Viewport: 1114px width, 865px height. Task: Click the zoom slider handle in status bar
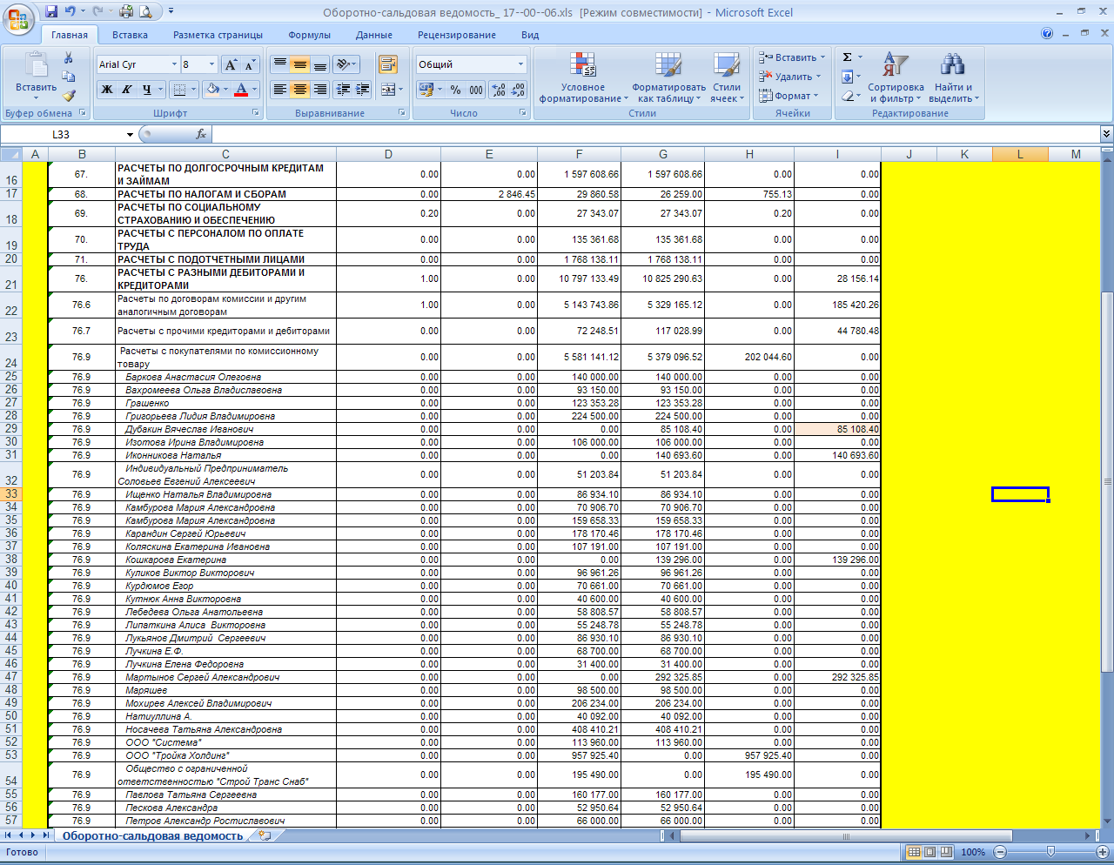[x=1050, y=852]
